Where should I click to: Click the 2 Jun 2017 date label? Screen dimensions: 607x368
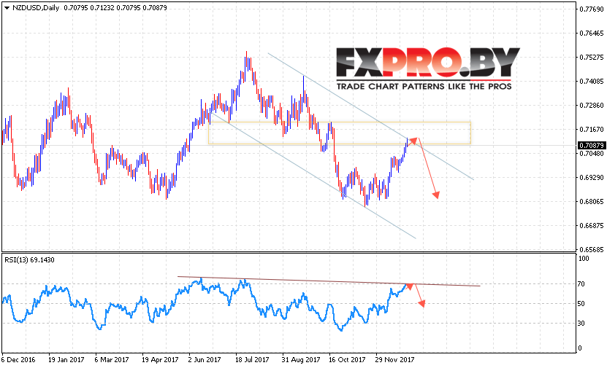coord(205,360)
